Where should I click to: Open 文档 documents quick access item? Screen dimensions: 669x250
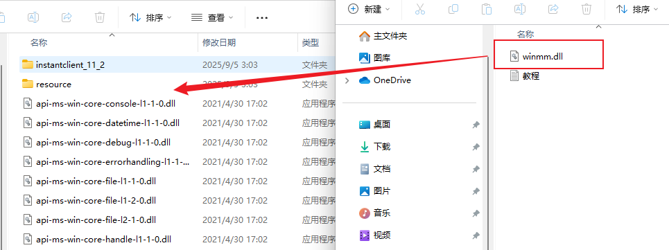[374, 169]
